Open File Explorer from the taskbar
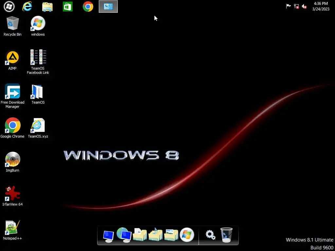 click(x=47, y=7)
